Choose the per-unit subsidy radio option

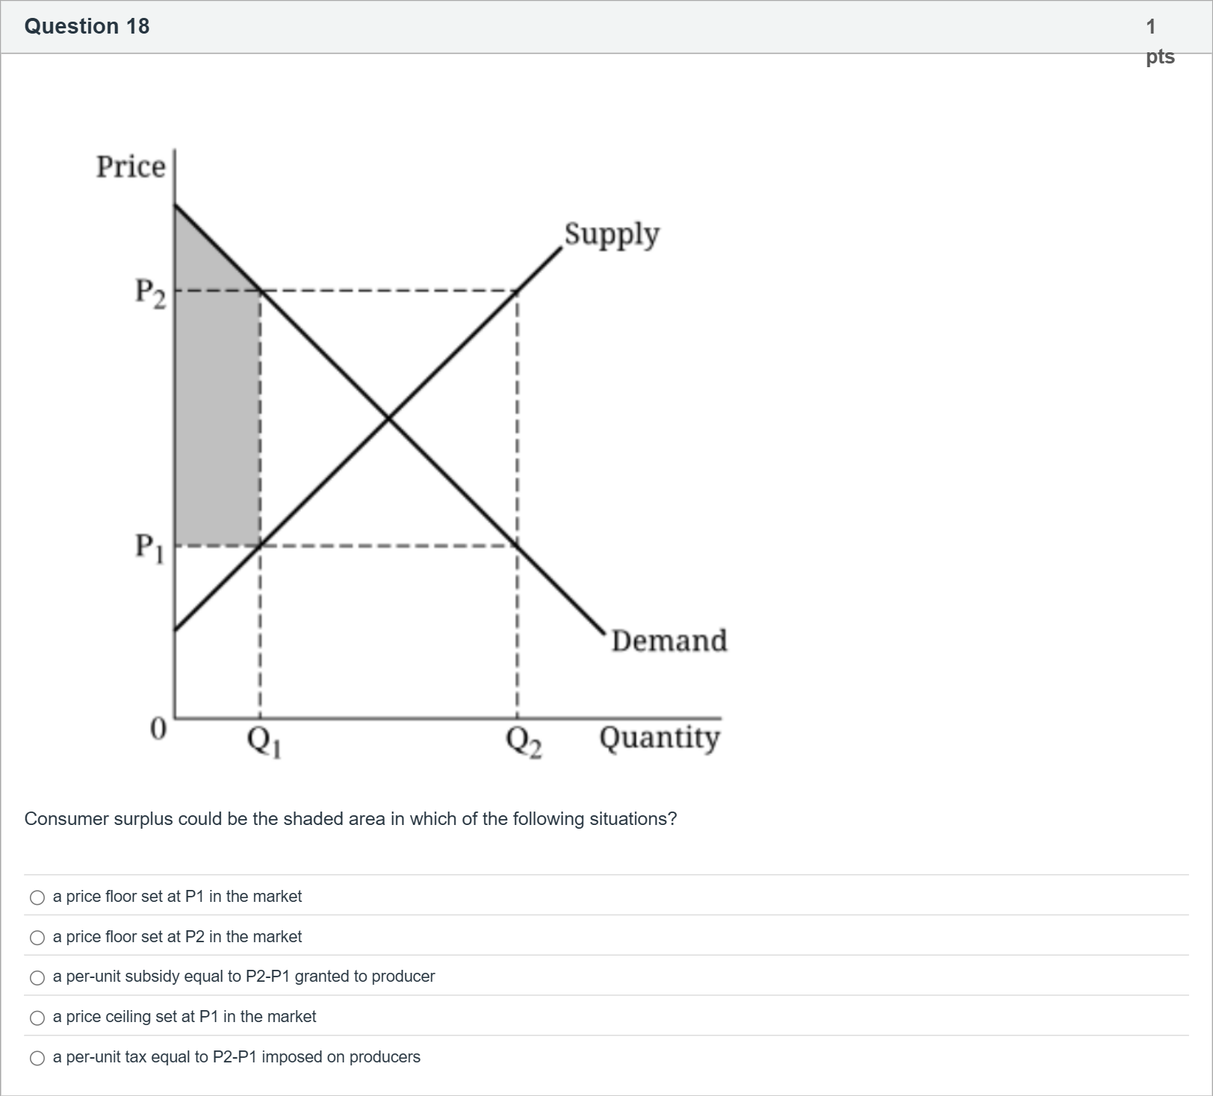tap(37, 977)
